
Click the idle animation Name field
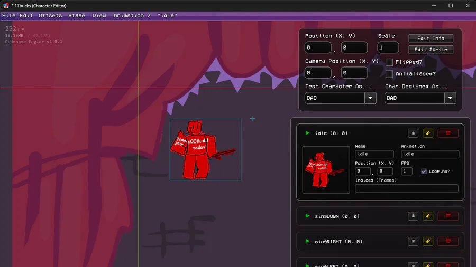click(374, 154)
